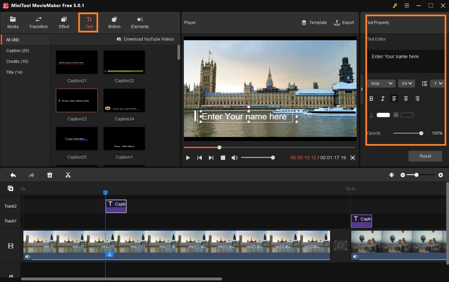Open the Arial font dropdown

[381, 84]
